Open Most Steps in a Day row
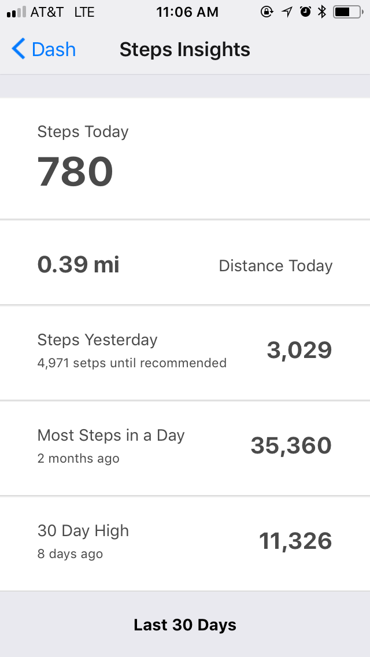The height and width of the screenshot is (657, 370). 111,435
